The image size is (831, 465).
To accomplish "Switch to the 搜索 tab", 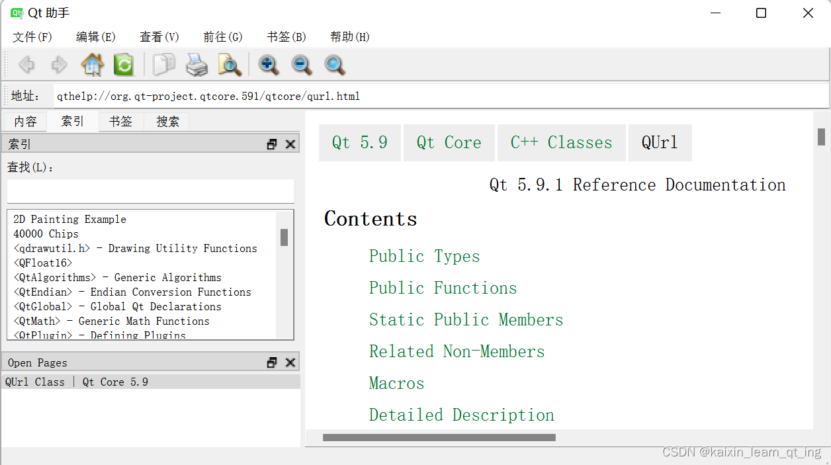I will (x=168, y=122).
